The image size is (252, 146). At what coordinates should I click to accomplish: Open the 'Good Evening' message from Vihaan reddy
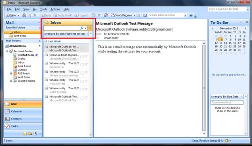(66, 90)
